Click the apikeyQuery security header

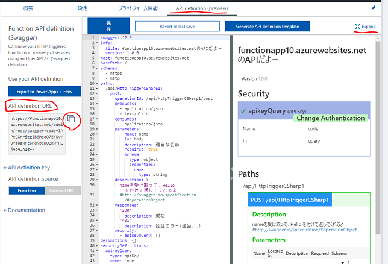click(x=304, y=111)
